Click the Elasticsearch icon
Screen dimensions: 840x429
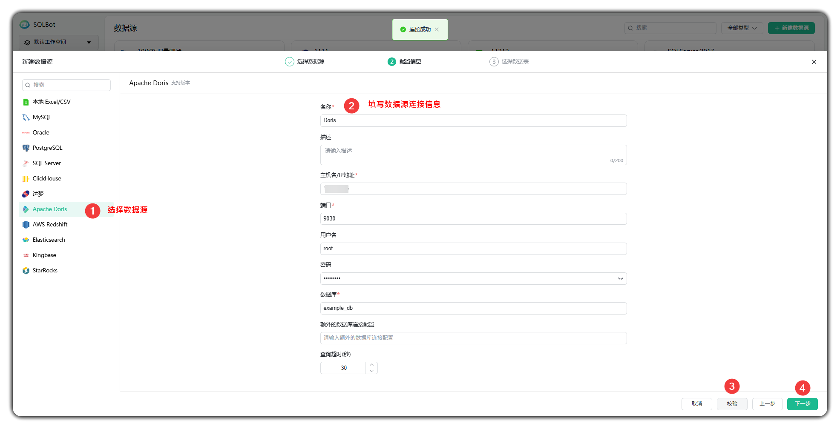[x=26, y=240]
